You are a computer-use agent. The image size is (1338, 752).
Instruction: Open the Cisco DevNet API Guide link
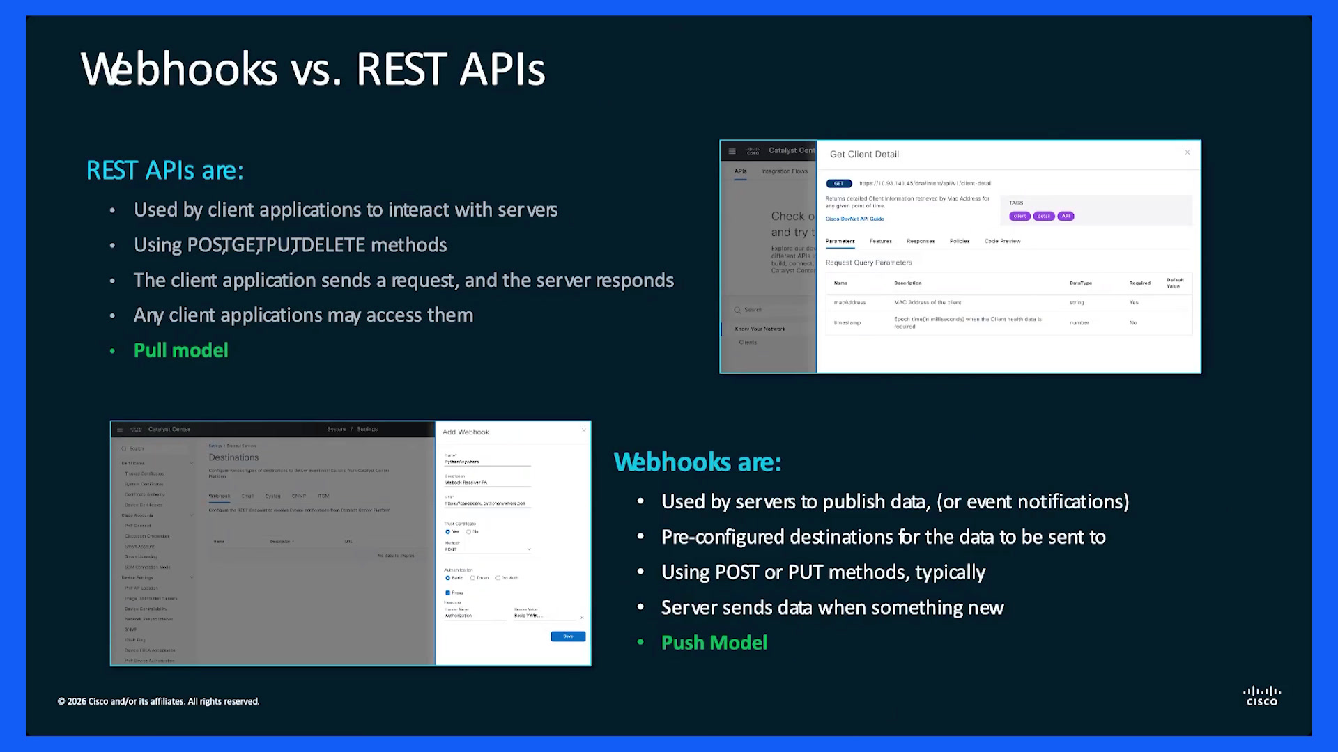(x=854, y=219)
